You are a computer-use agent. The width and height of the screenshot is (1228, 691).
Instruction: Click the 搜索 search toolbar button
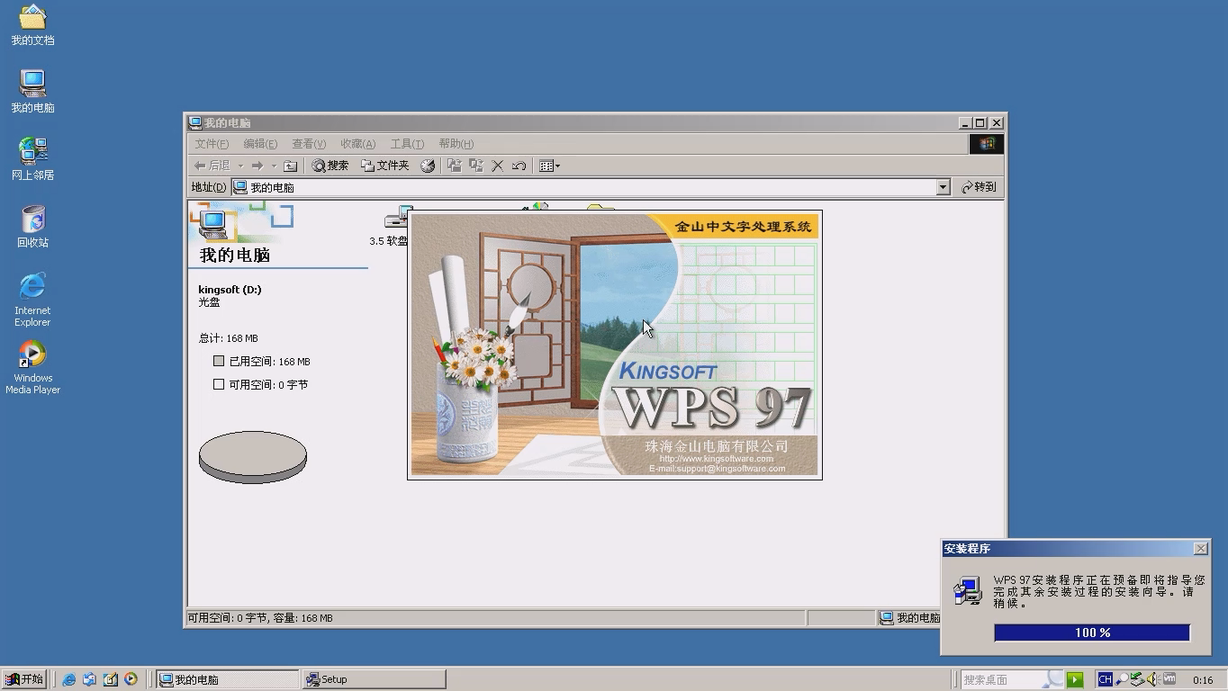pos(330,166)
